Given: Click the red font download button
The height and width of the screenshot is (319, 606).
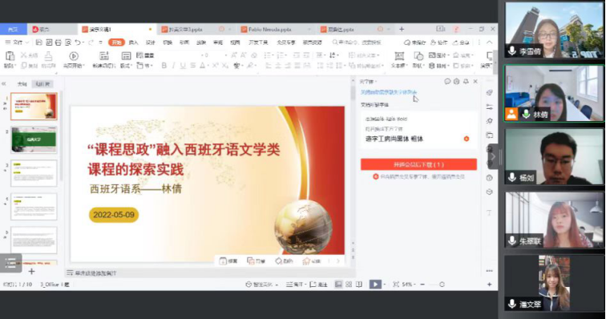Looking at the screenshot, I should (x=418, y=164).
